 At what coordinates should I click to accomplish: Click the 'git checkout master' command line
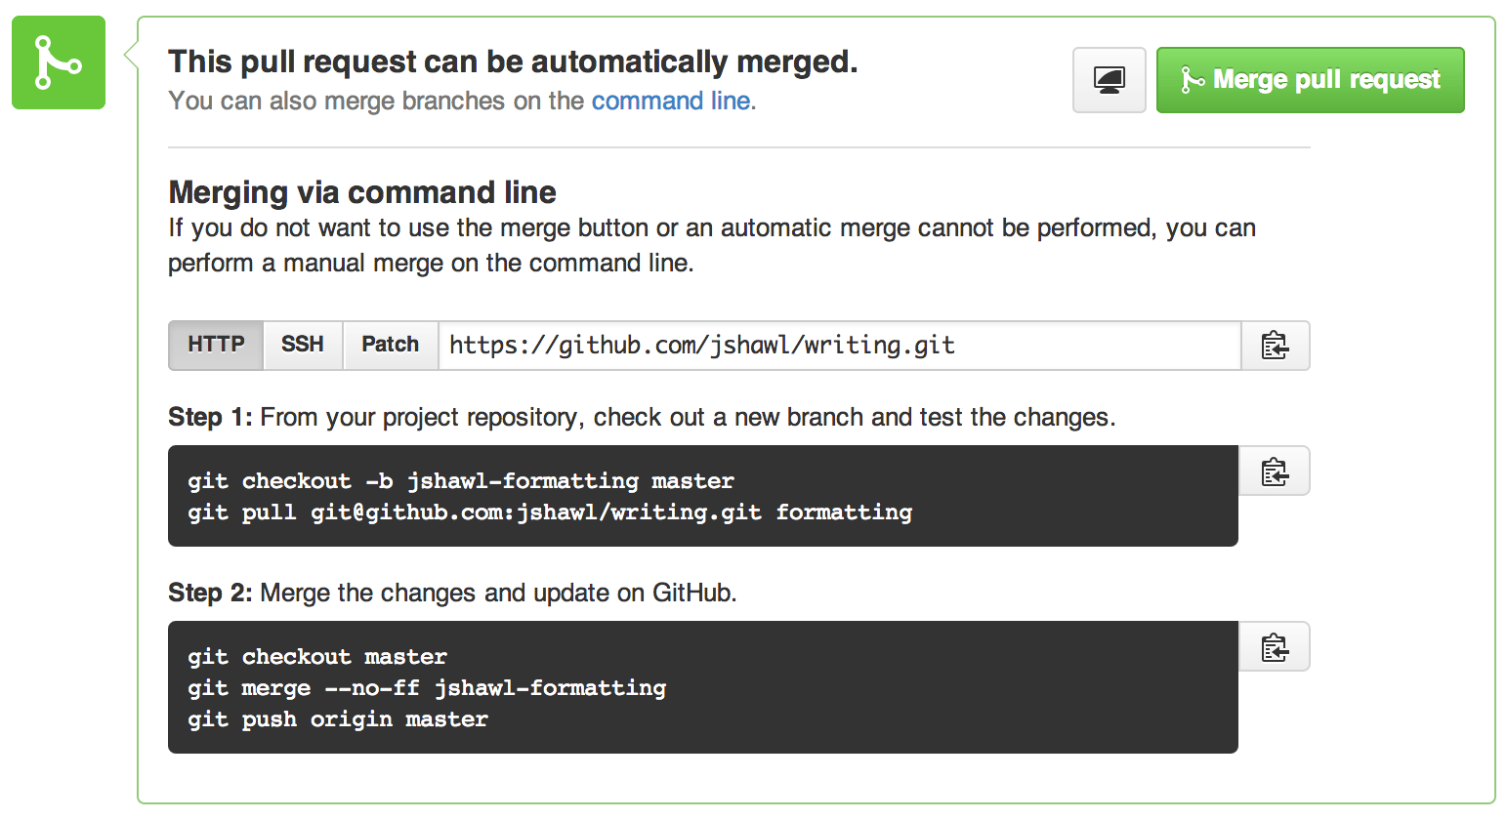[317, 657]
